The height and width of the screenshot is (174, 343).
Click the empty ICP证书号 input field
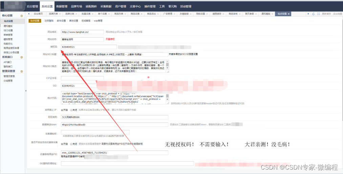click(82, 78)
